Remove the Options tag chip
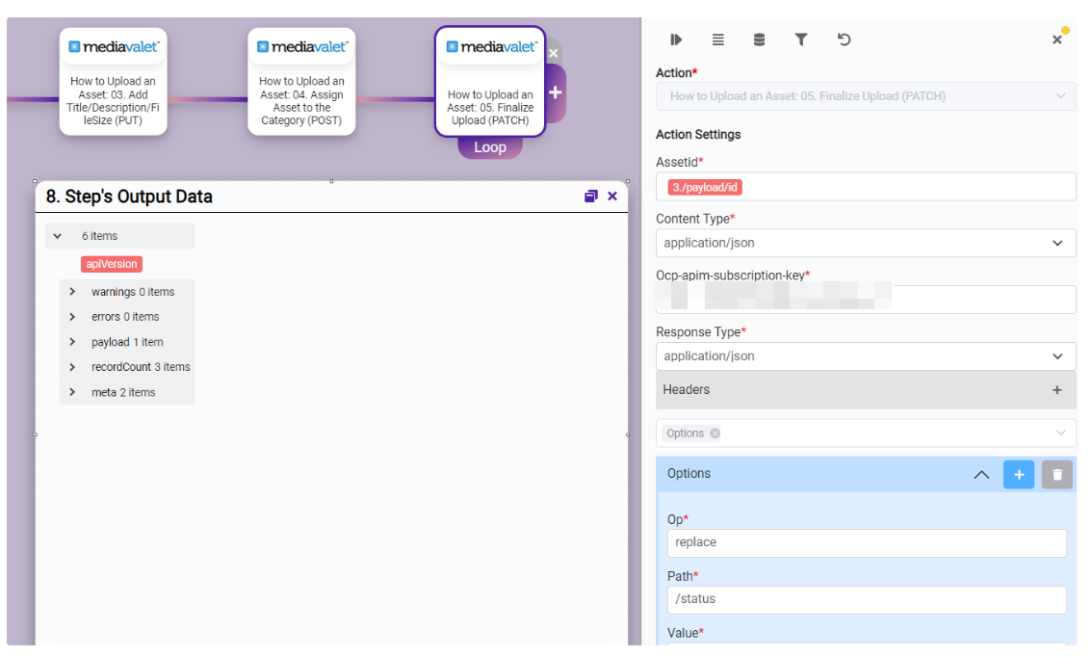The width and height of the screenshot is (1092, 657). point(715,434)
